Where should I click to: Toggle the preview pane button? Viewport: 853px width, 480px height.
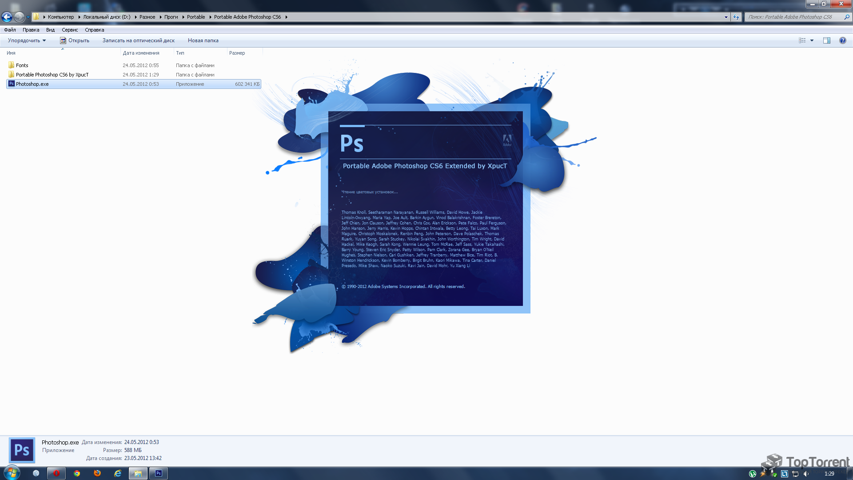[826, 40]
